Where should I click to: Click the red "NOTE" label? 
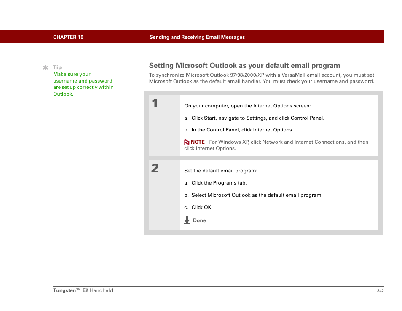[x=198, y=142]
